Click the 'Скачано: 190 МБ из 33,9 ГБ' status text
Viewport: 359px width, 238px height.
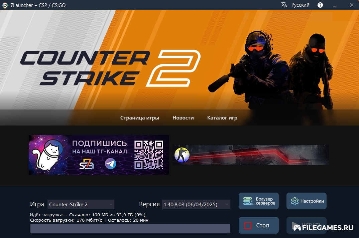tap(101, 215)
